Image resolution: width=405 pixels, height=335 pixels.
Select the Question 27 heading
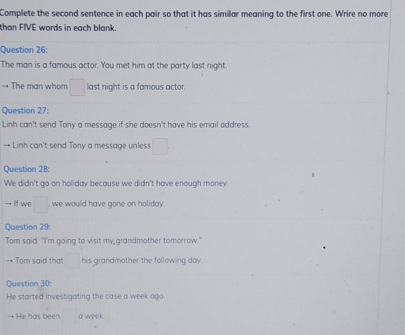click(x=25, y=111)
